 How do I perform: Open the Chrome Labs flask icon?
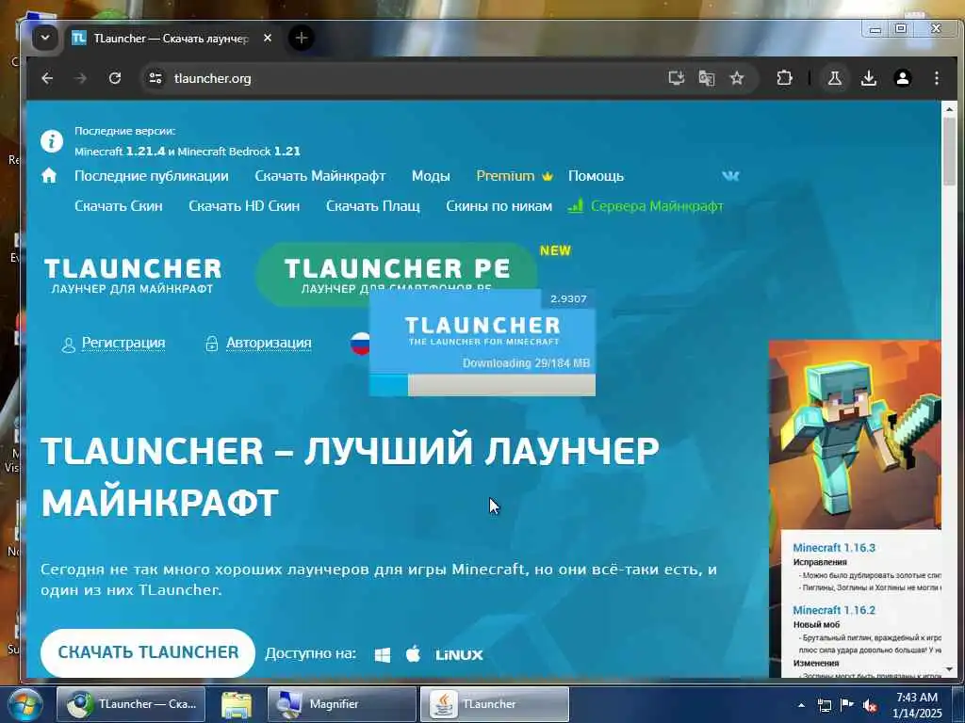pyautogui.click(x=835, y=78)
